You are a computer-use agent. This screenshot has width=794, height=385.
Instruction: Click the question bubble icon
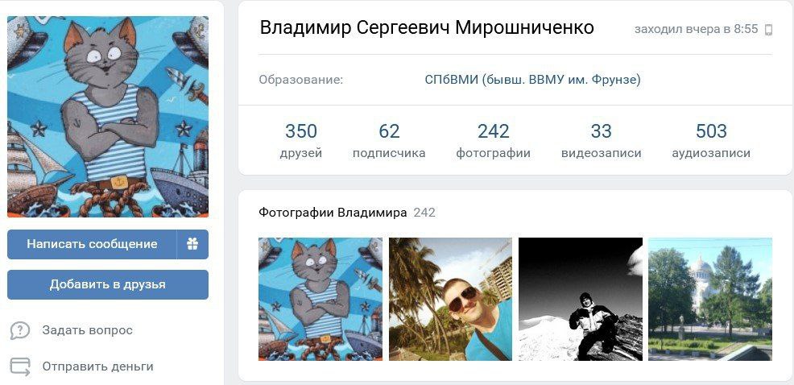pos(20,331)
